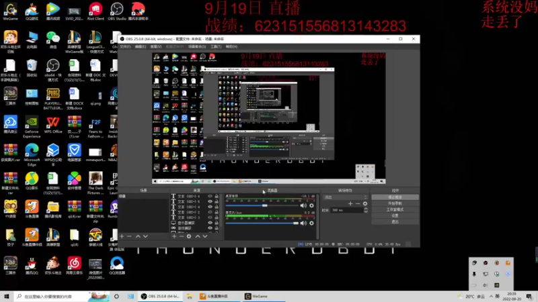Viewport: 538px width, 302px height.
Task: Click 退出 exit button in controls
Action: (395, 222)
